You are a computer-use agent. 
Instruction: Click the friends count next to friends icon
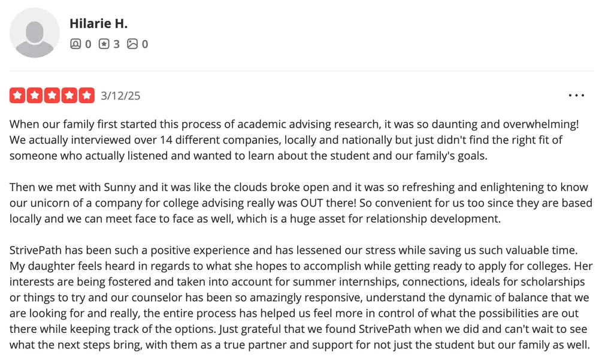coord(88,44)
